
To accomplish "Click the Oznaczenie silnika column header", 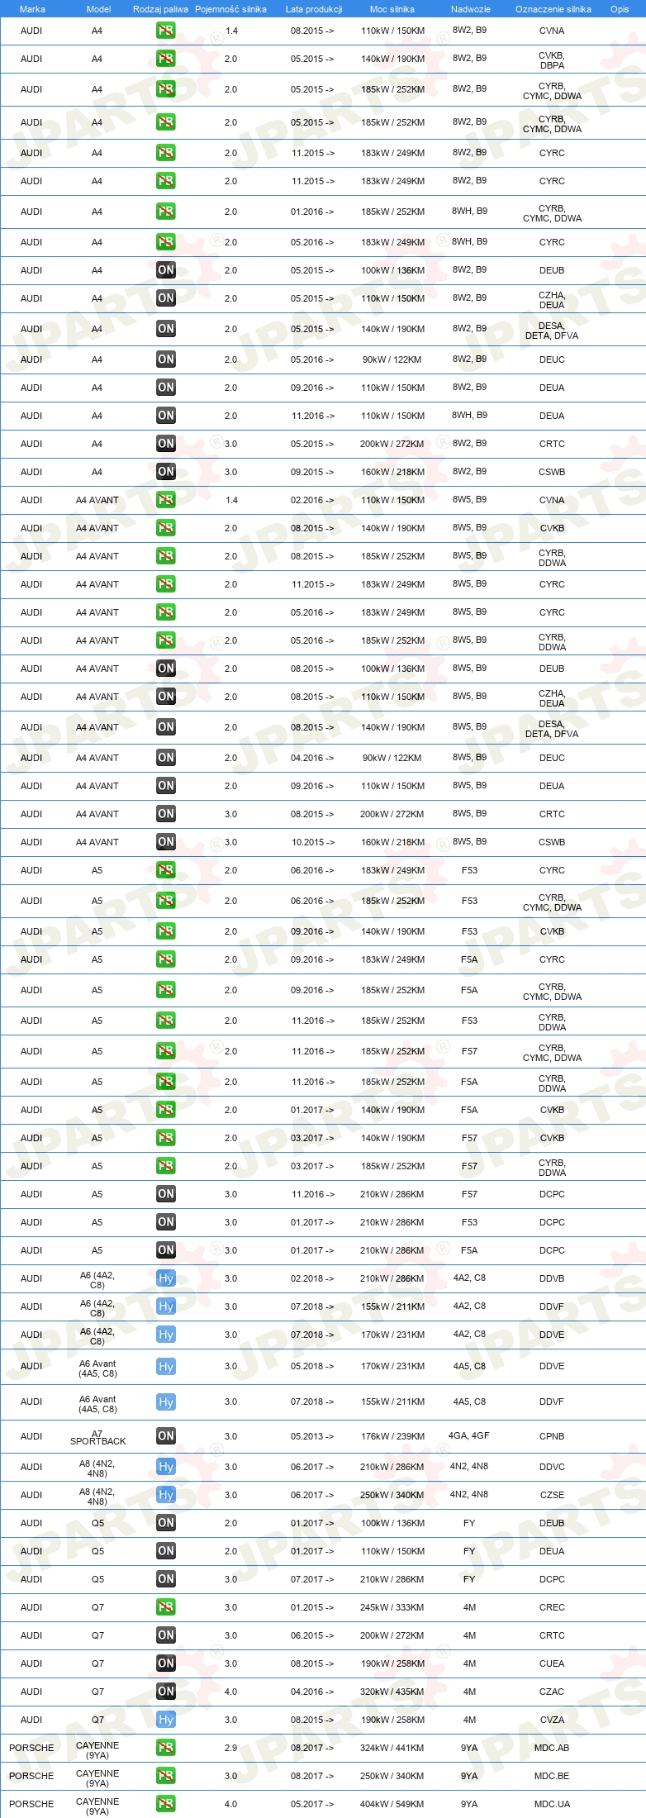I will click(x=553, y=9).
